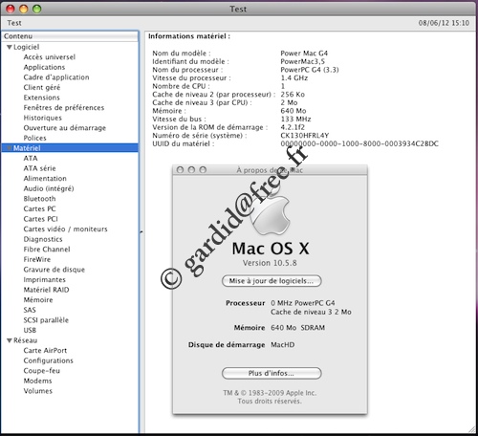Select Imprimantes item
The height and width of the screenshot is (436, 478).
[x=45, y=280]
